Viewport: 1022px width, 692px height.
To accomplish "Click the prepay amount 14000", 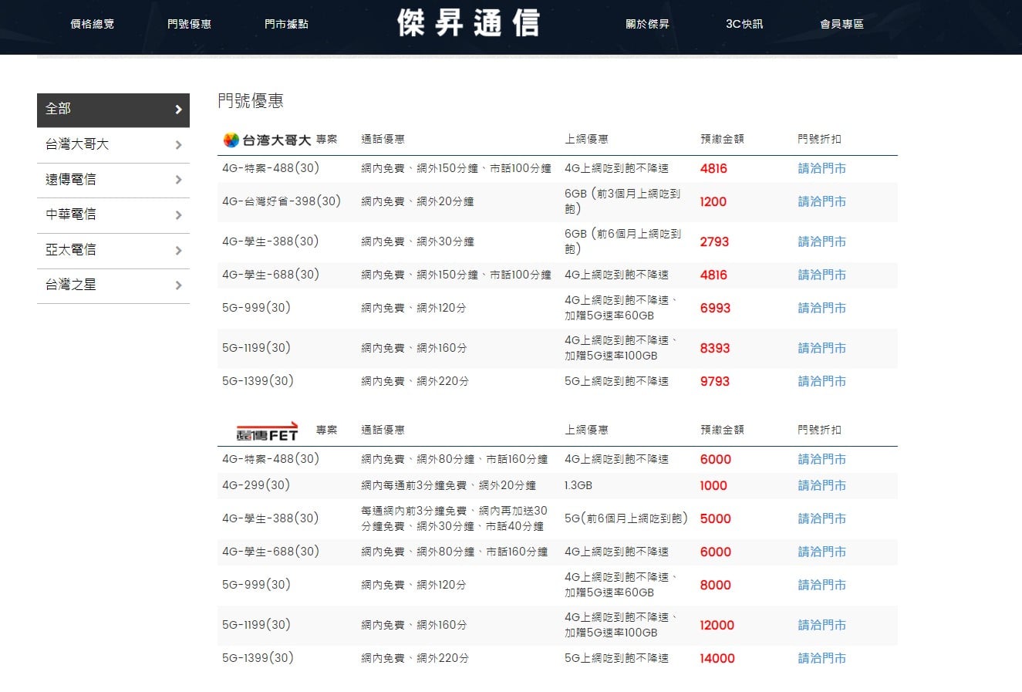I will tap(717, 658).
